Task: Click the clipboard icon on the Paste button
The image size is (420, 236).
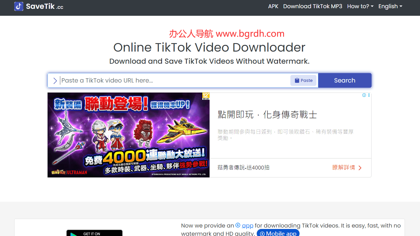Action: pyautogui.click(x=297, y=80)
